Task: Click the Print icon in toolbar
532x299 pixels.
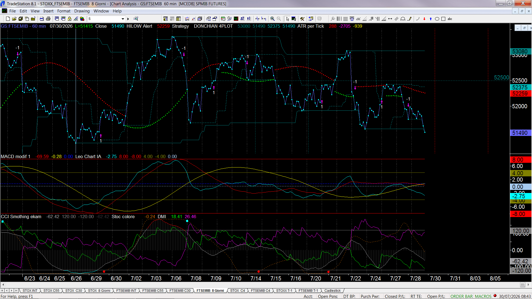Action: 48,19
